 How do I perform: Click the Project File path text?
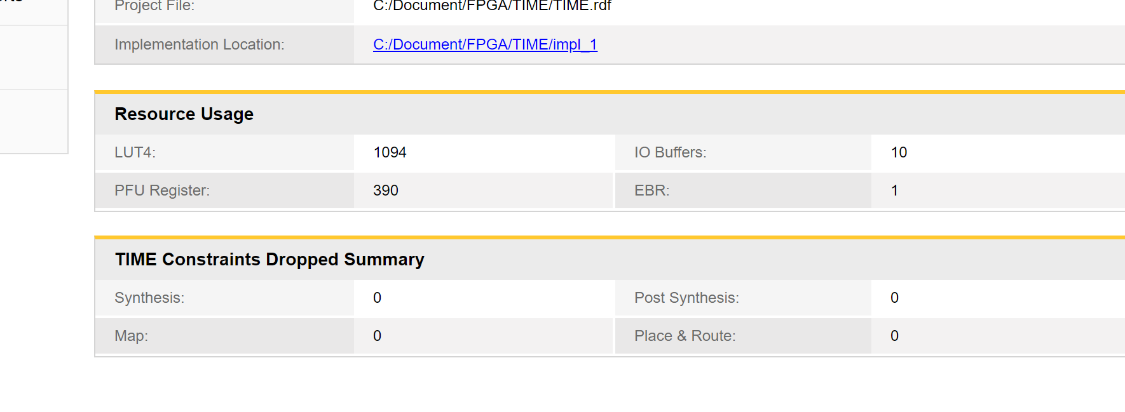point(491,6)
